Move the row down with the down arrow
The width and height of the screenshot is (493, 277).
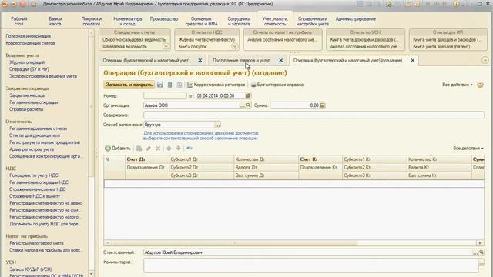(178, 149)
